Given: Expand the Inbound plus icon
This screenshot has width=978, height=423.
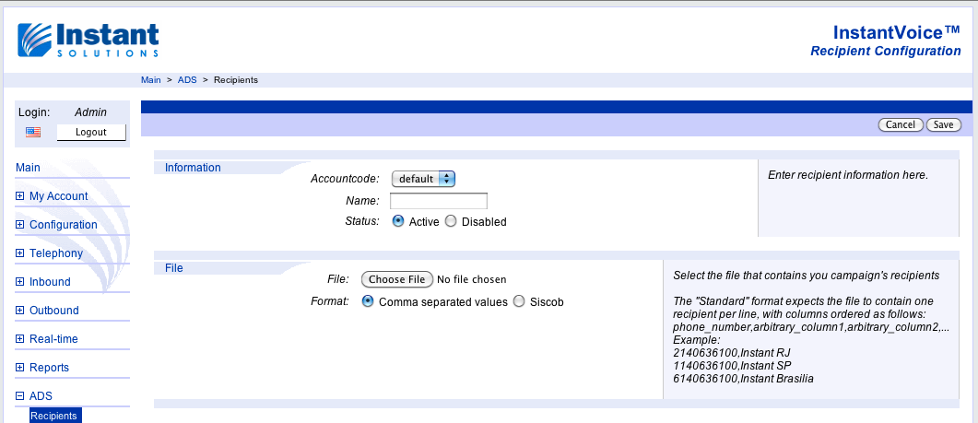Looking at the screenshot, I should pyautogui.click(x=20, y=282).
